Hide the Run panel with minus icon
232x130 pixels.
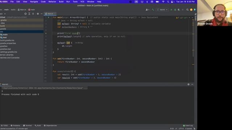192,84
